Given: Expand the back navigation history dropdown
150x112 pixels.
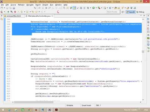Looking at the screenshot, I should tap(39, 12).
